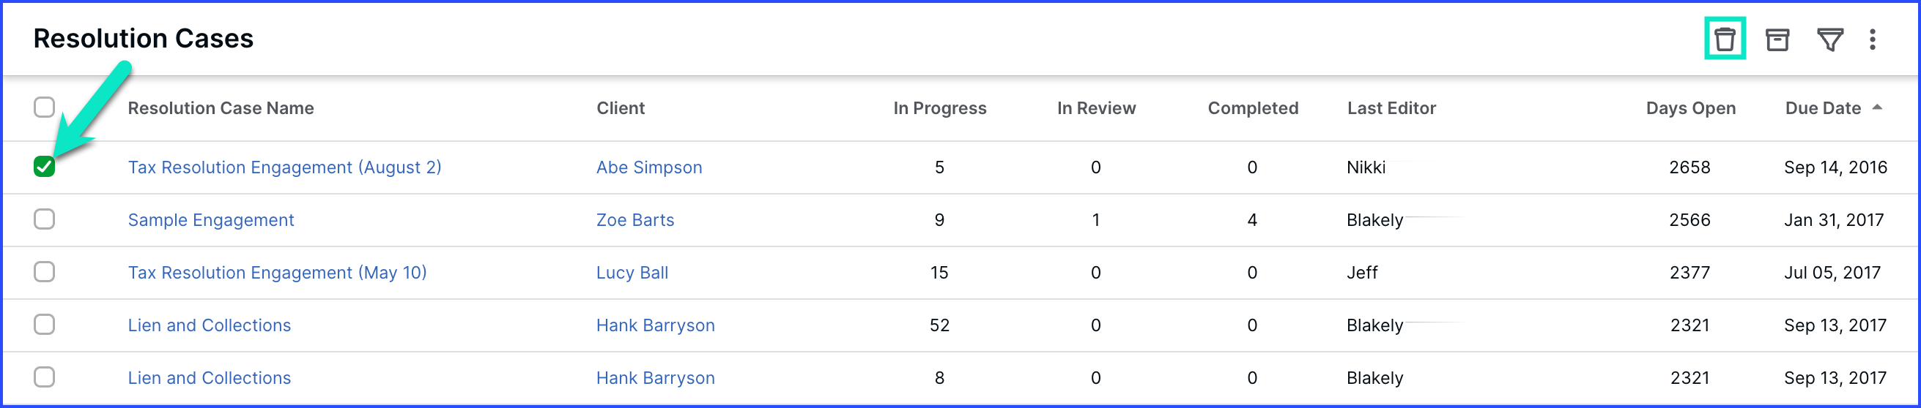Toggle the Due Date sort arrow
Image resolution: width=1921 pixels, height=408 pixels.
pos(1877,107)
